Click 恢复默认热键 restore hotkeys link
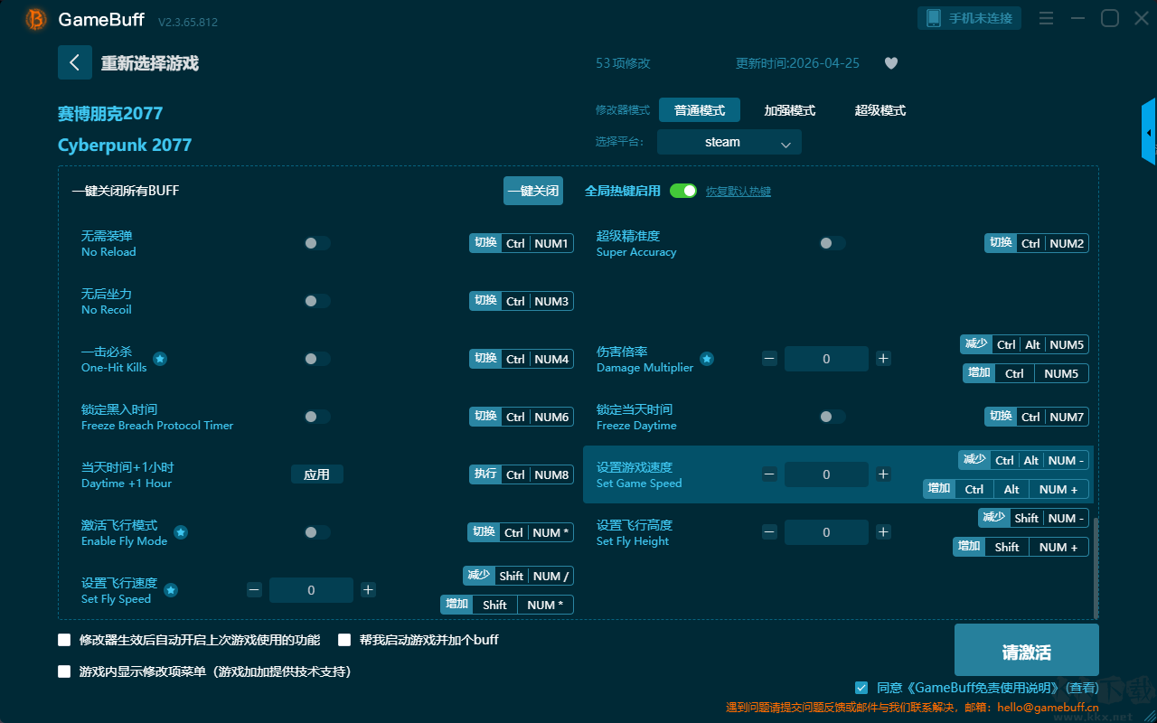Image resolution: width=1157 pixels, height=723 pixels. [x=738, y=192]
